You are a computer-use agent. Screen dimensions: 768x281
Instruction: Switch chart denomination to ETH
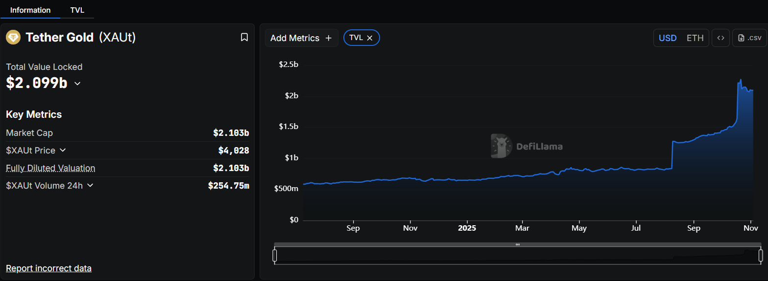(695, 38)
